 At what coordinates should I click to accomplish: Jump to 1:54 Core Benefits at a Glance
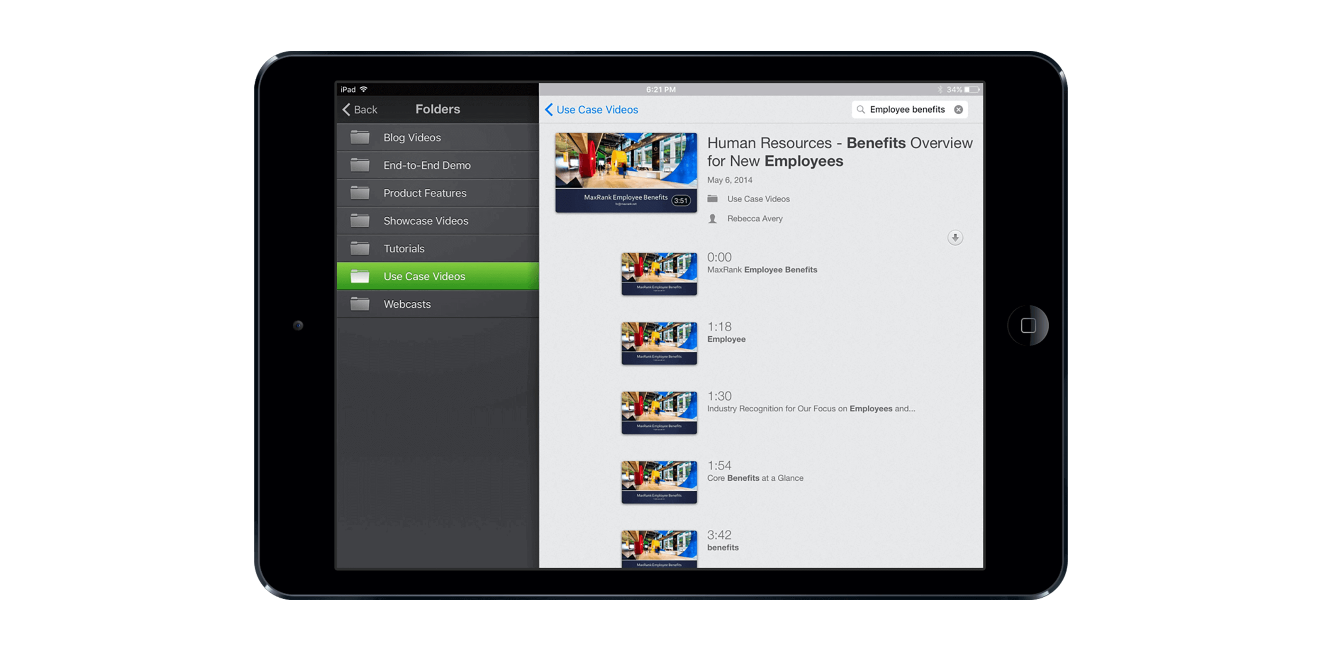pos(755,478)
